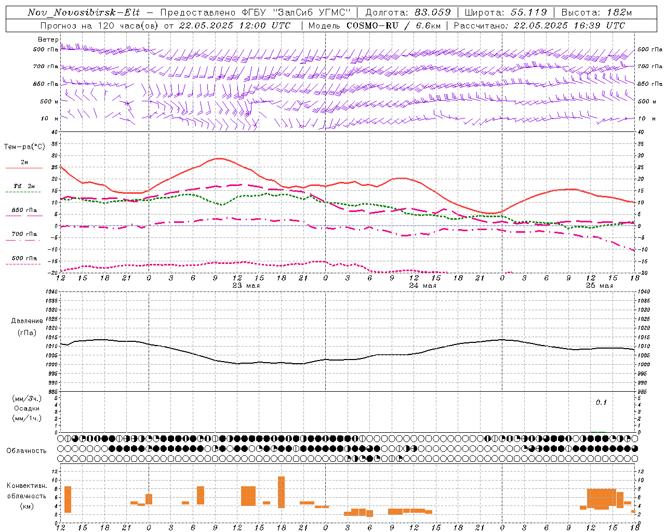This screenshot has height=532, width=665.
Task: Click the 'Конвективн.' convective cloud label
Action: [27, 486]
